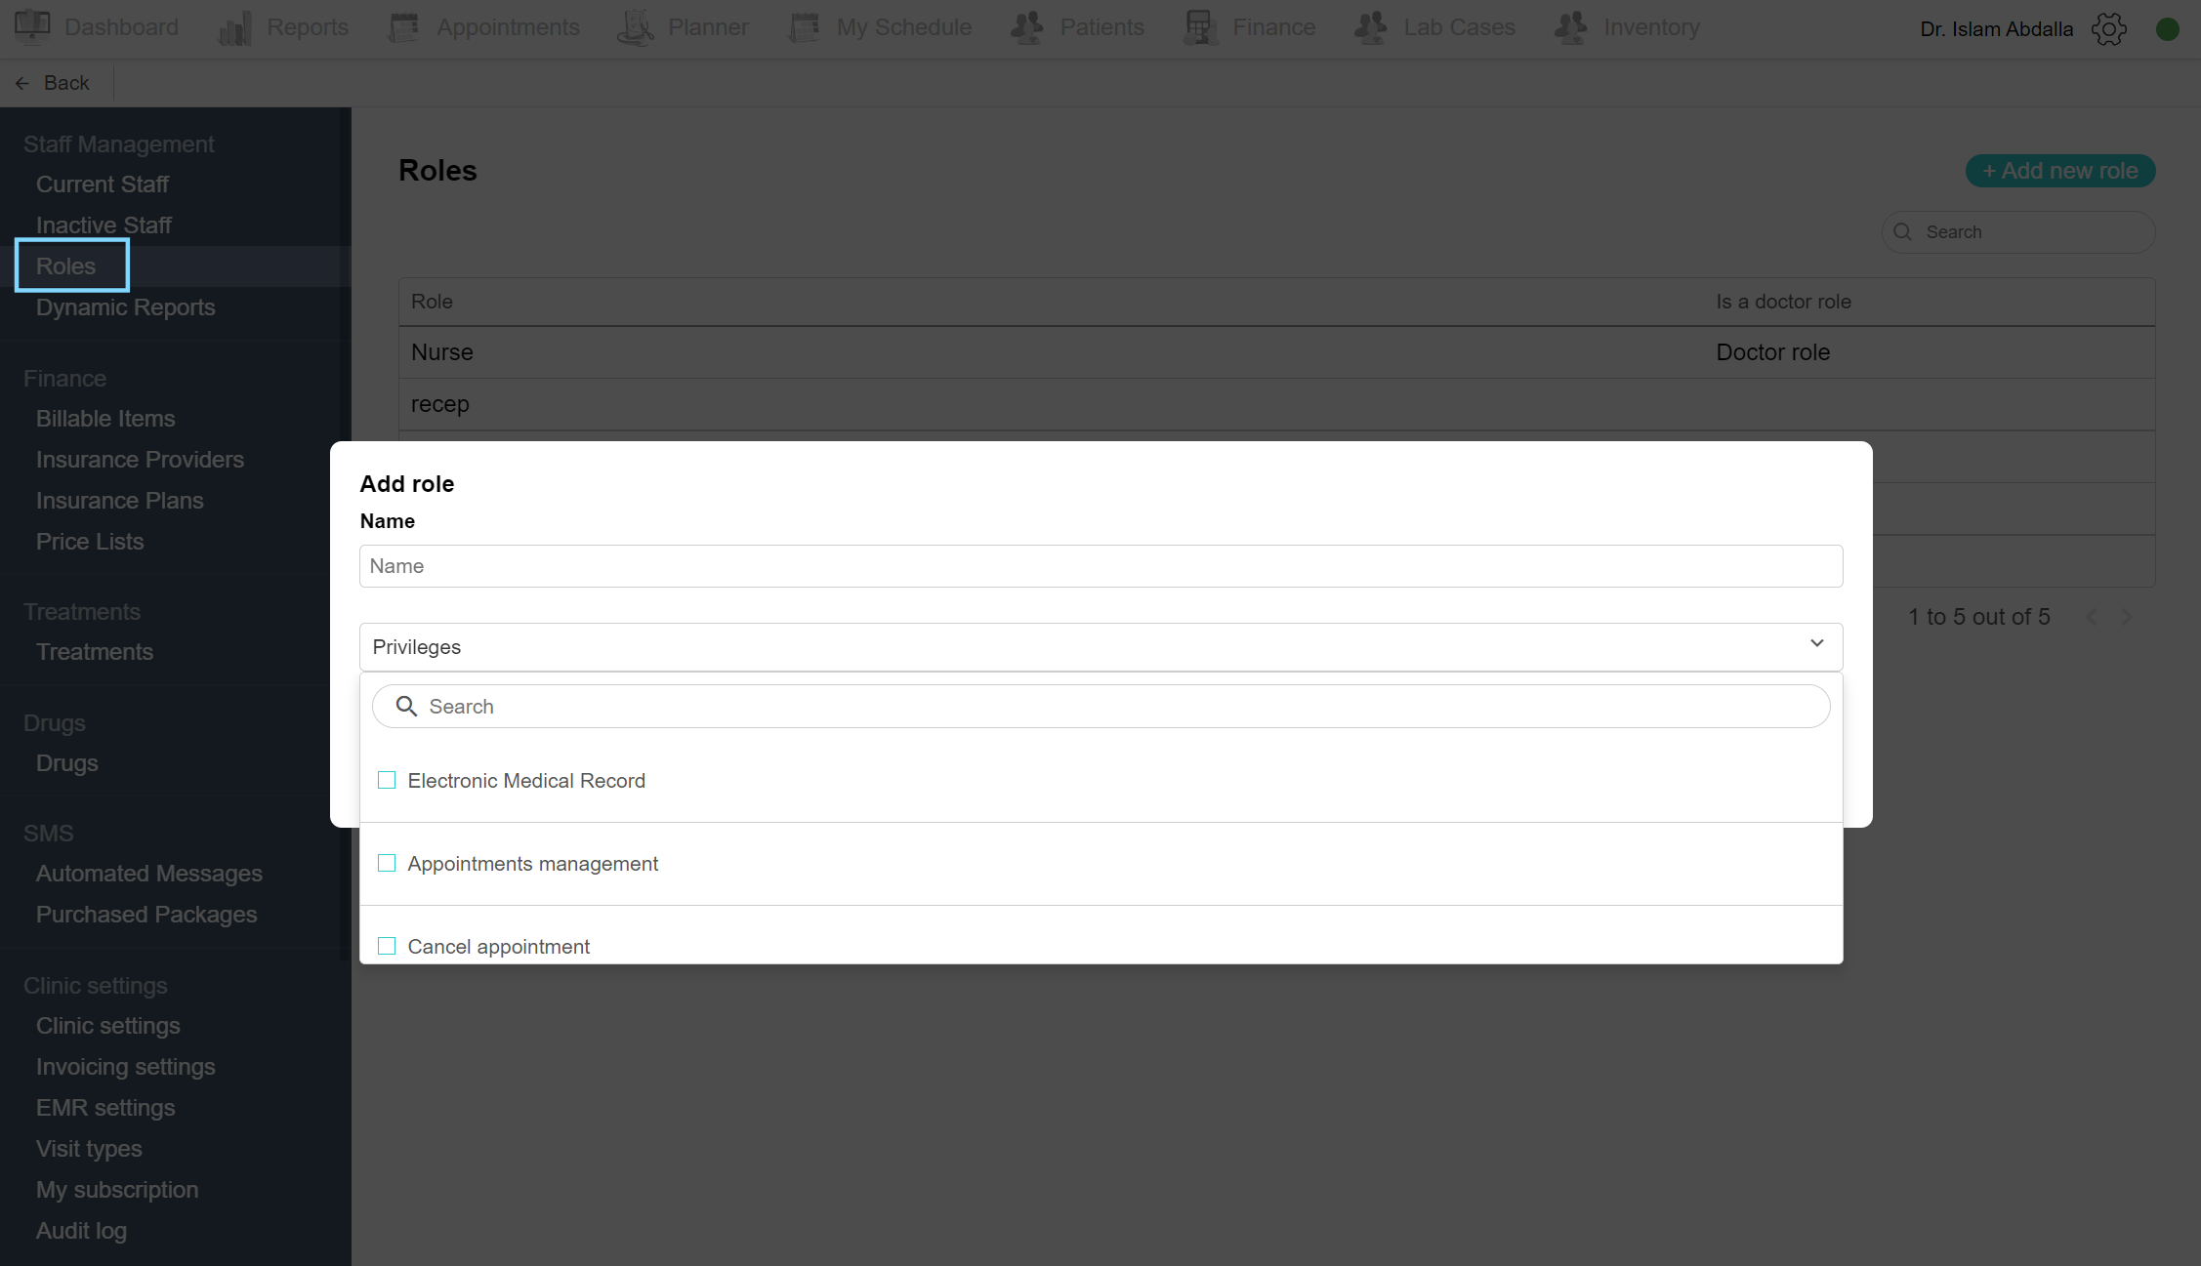Click the Appointments calendar icon
Image resolution: width=2201 pixels, height=1266 pixels.
click(403, 27)
